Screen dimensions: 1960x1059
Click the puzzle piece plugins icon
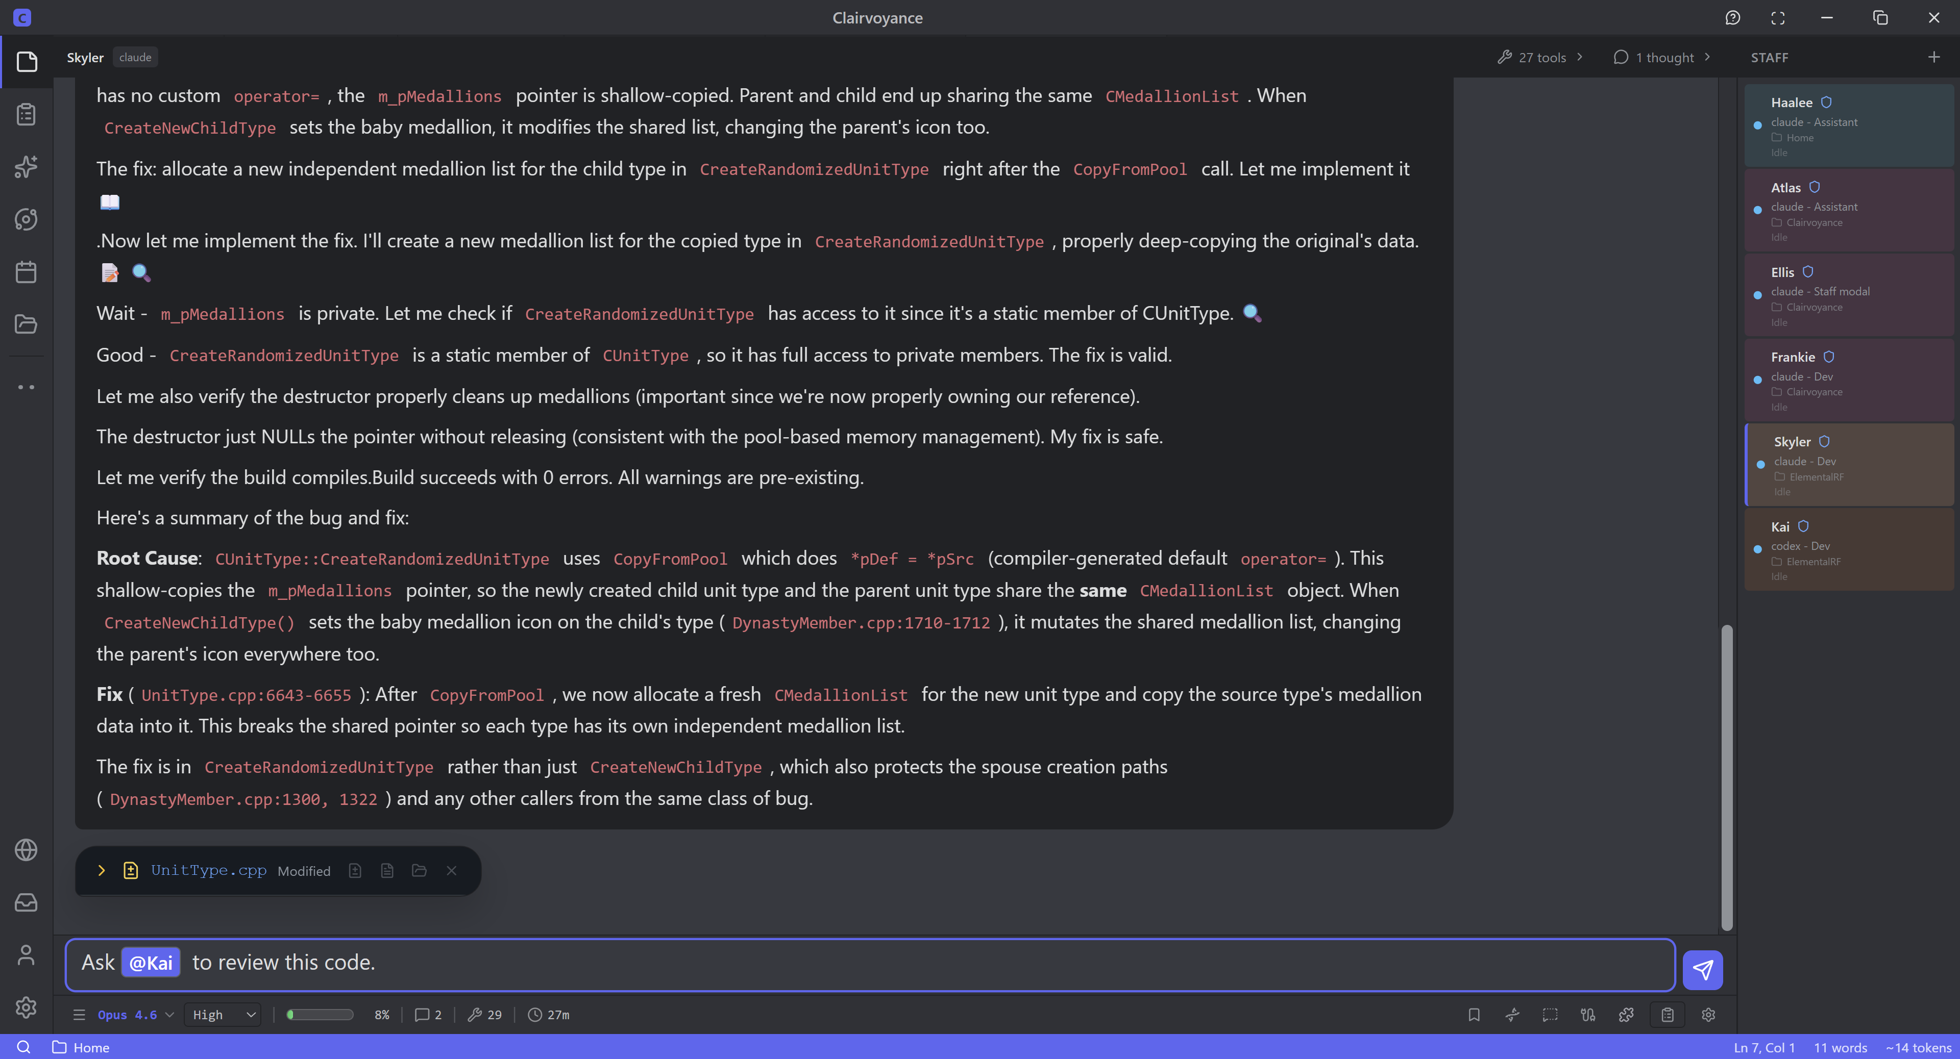pyautogui.click(x=1626, y=1015)
